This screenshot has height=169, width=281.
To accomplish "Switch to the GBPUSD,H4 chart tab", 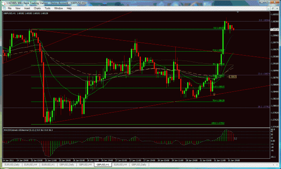I will tap(85, 165).
